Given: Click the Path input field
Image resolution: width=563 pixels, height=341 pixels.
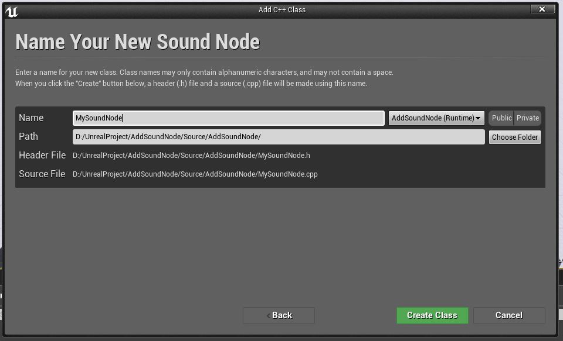Looking at the screenshot, I should 279,137.
